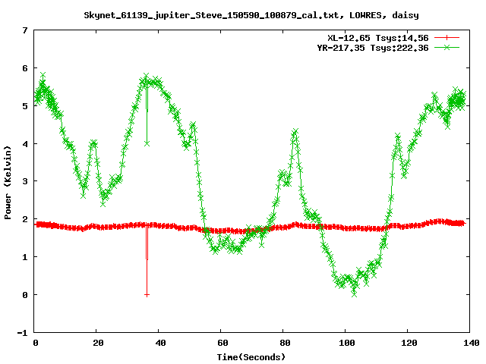
Task: Click the y-axis tick label 3
Action: point(25,182)
